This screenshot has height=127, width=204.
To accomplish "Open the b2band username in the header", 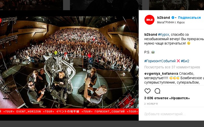I will [163, 17].
